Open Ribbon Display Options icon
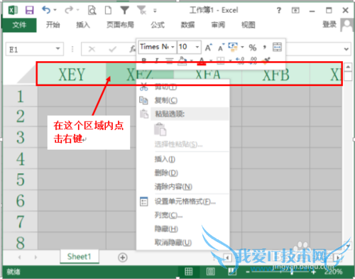This screenshot has width=355, height=279. point(295,11)
